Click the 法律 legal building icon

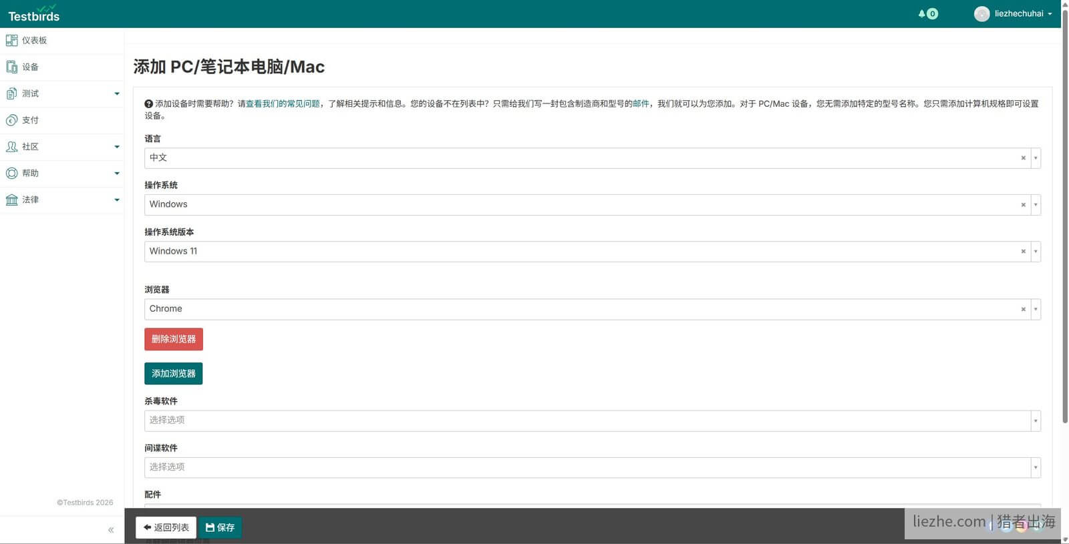11,200
